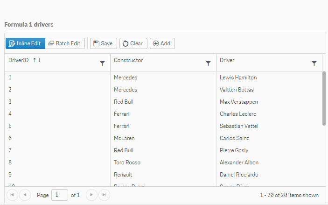Image resolution: width=328 pixels, height=205 pixels.
Task: Open filter for Driver column
Action: click(314, 64)
